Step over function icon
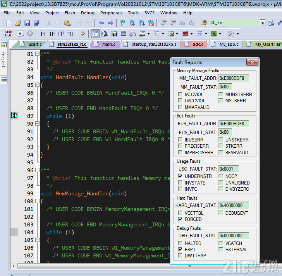 (52, 34)
